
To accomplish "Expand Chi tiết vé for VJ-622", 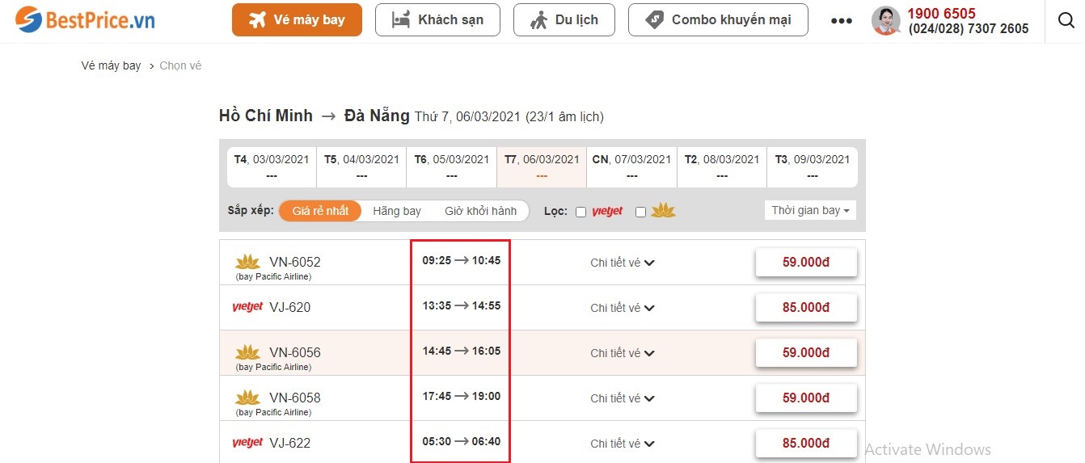I will coord(623,444).
